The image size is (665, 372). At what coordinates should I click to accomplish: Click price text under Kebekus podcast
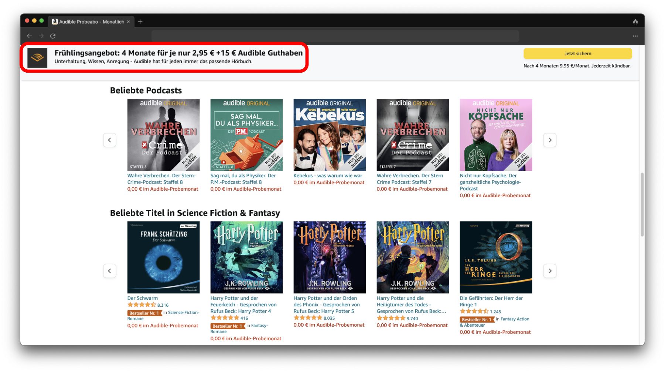click(329, 182)
